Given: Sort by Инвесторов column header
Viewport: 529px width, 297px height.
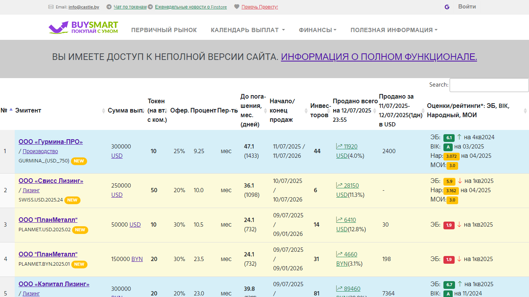Looking at the screenshot, I should tap(321, 110).
